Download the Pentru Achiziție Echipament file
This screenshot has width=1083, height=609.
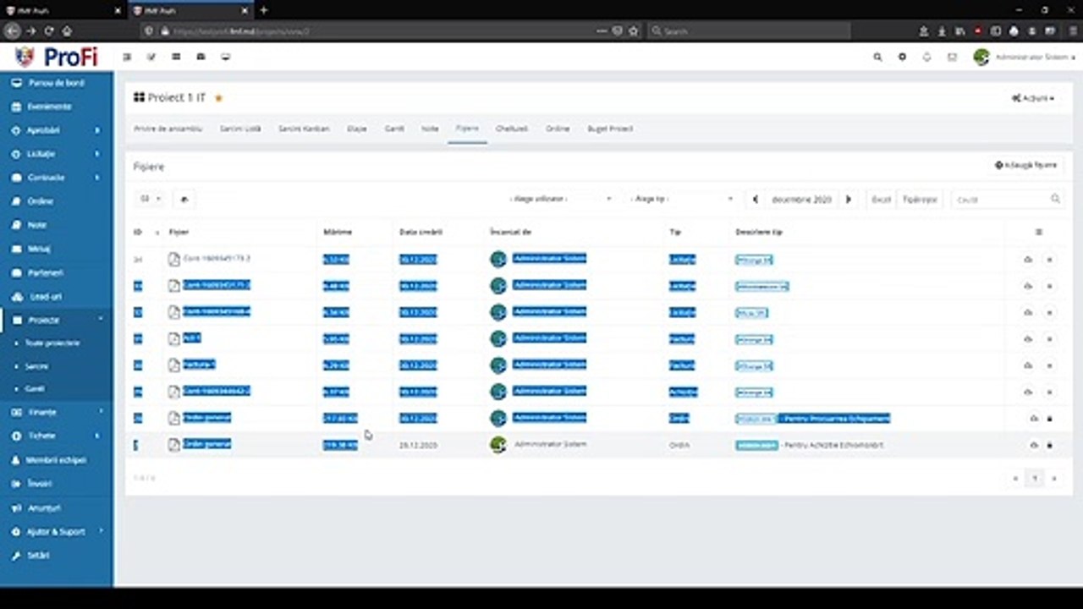pyautogui.click(x=1033, y=445)
